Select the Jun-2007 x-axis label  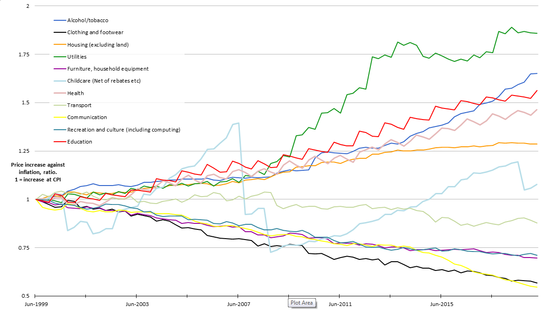(x=238, y=304)
